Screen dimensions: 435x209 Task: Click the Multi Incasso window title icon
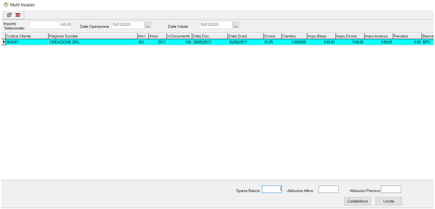(6, 4)
